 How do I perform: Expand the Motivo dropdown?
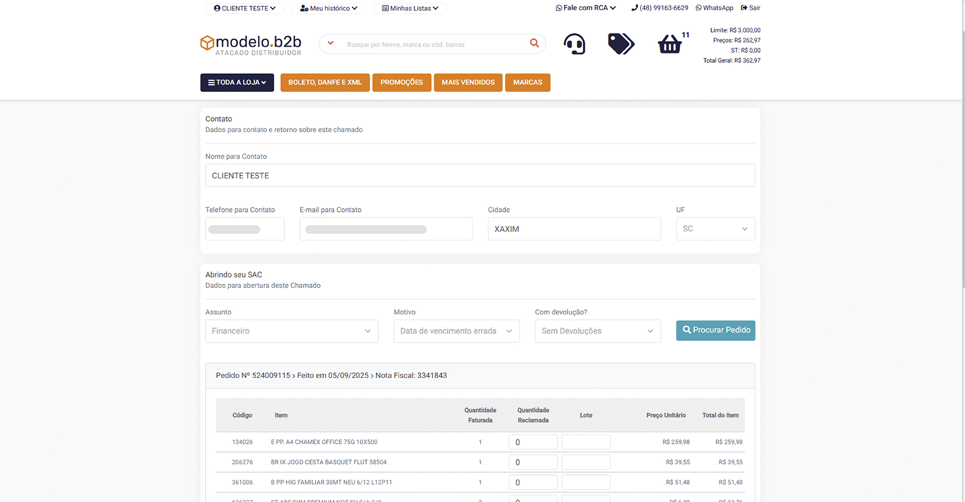click(x=456, y=331)
